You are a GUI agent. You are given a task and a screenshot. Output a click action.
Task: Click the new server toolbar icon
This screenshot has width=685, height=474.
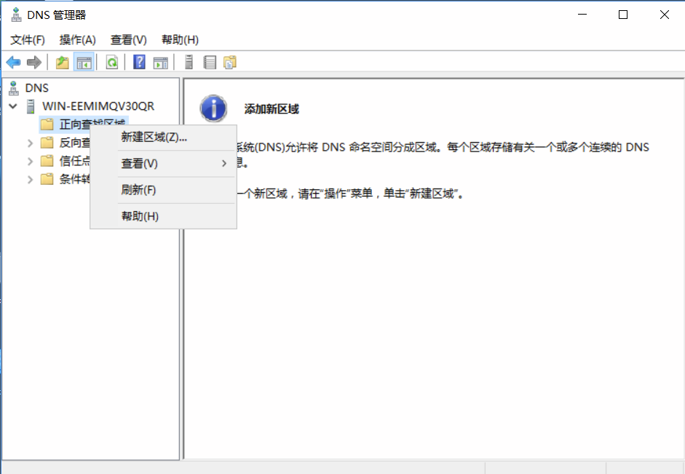coord(189,62)
